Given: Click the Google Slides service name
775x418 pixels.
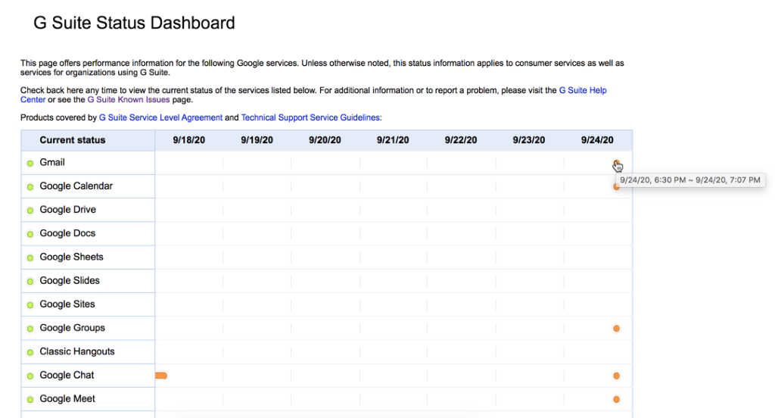Looking at the screenshot, I should (70, 280).
